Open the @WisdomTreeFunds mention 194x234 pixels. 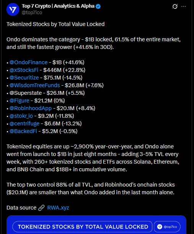pyautogui.click(x=35, y=85)
